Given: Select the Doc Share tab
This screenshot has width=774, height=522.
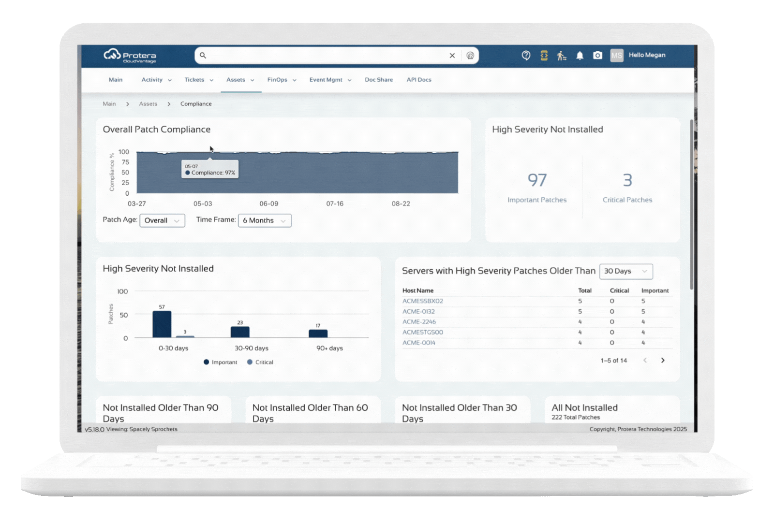Looking at the screenshot, I should (x=378, y=80).
